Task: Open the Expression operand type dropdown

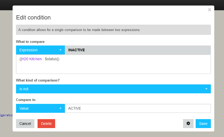Action: [x=40, y=50]
